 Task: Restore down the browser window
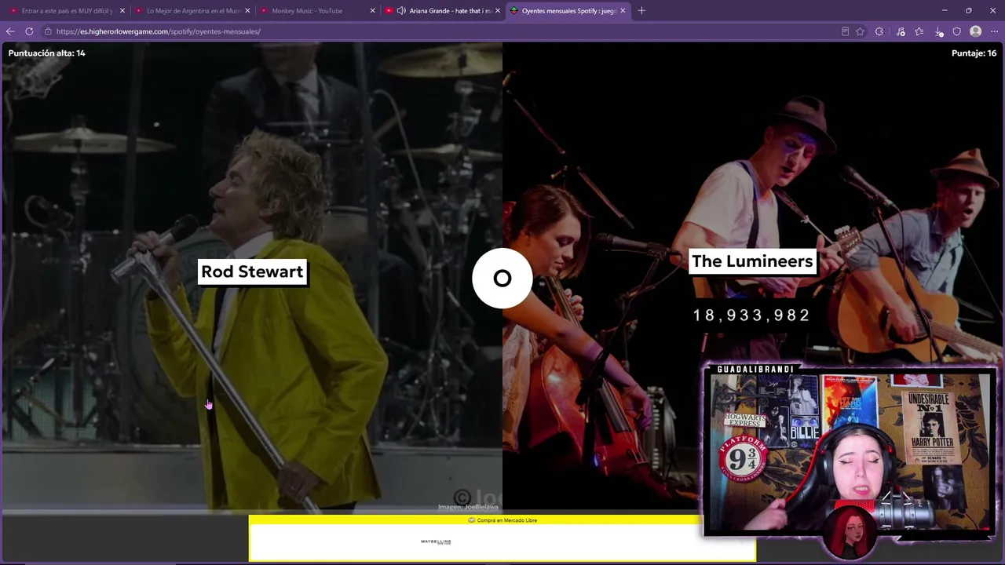pos(969,11)
